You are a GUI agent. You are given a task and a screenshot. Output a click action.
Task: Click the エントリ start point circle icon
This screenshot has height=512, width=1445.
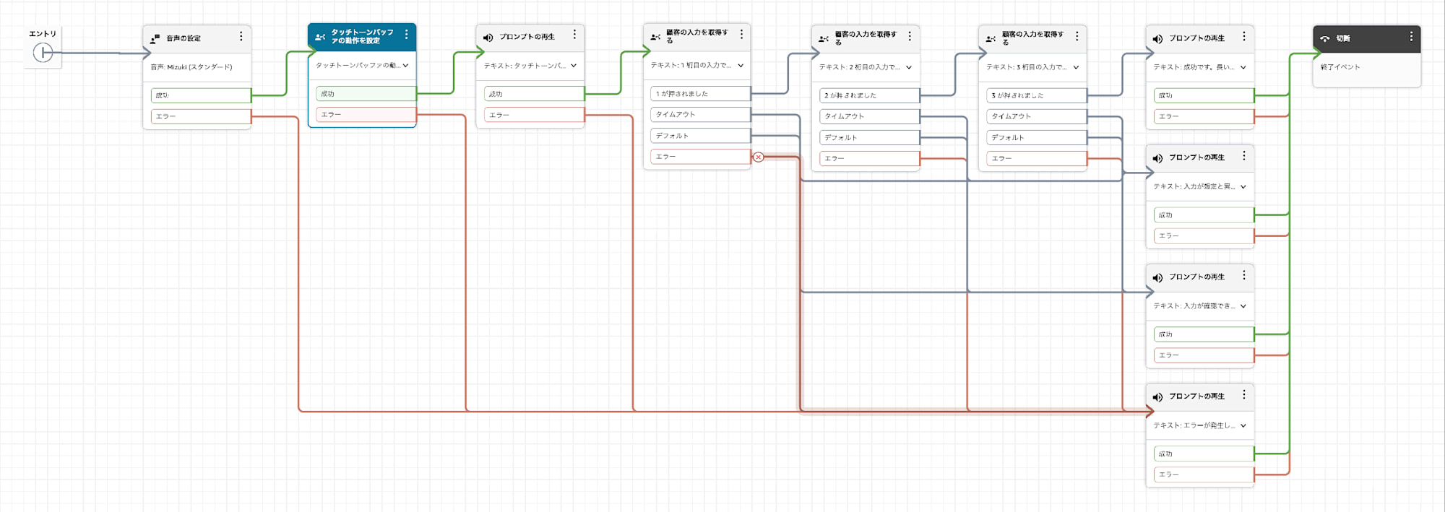pyautogui.click(x=43, y=53)
